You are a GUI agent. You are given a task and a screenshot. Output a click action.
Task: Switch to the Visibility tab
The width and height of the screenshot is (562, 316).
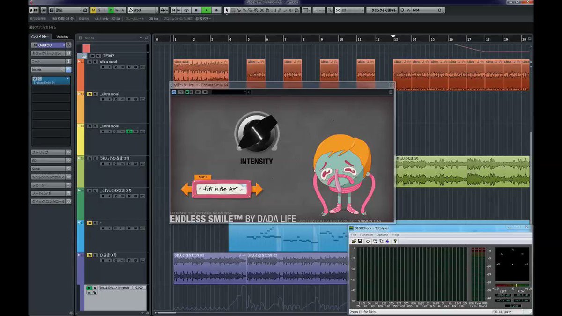(x=62, y=37)
